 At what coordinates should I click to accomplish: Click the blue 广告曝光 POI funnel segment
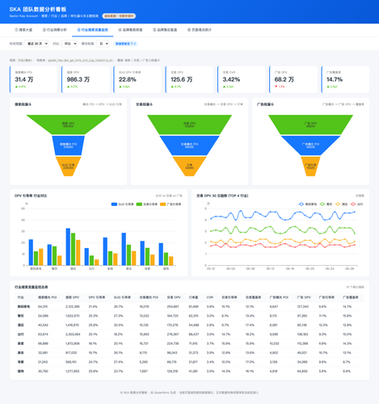(x=310, y=145)
